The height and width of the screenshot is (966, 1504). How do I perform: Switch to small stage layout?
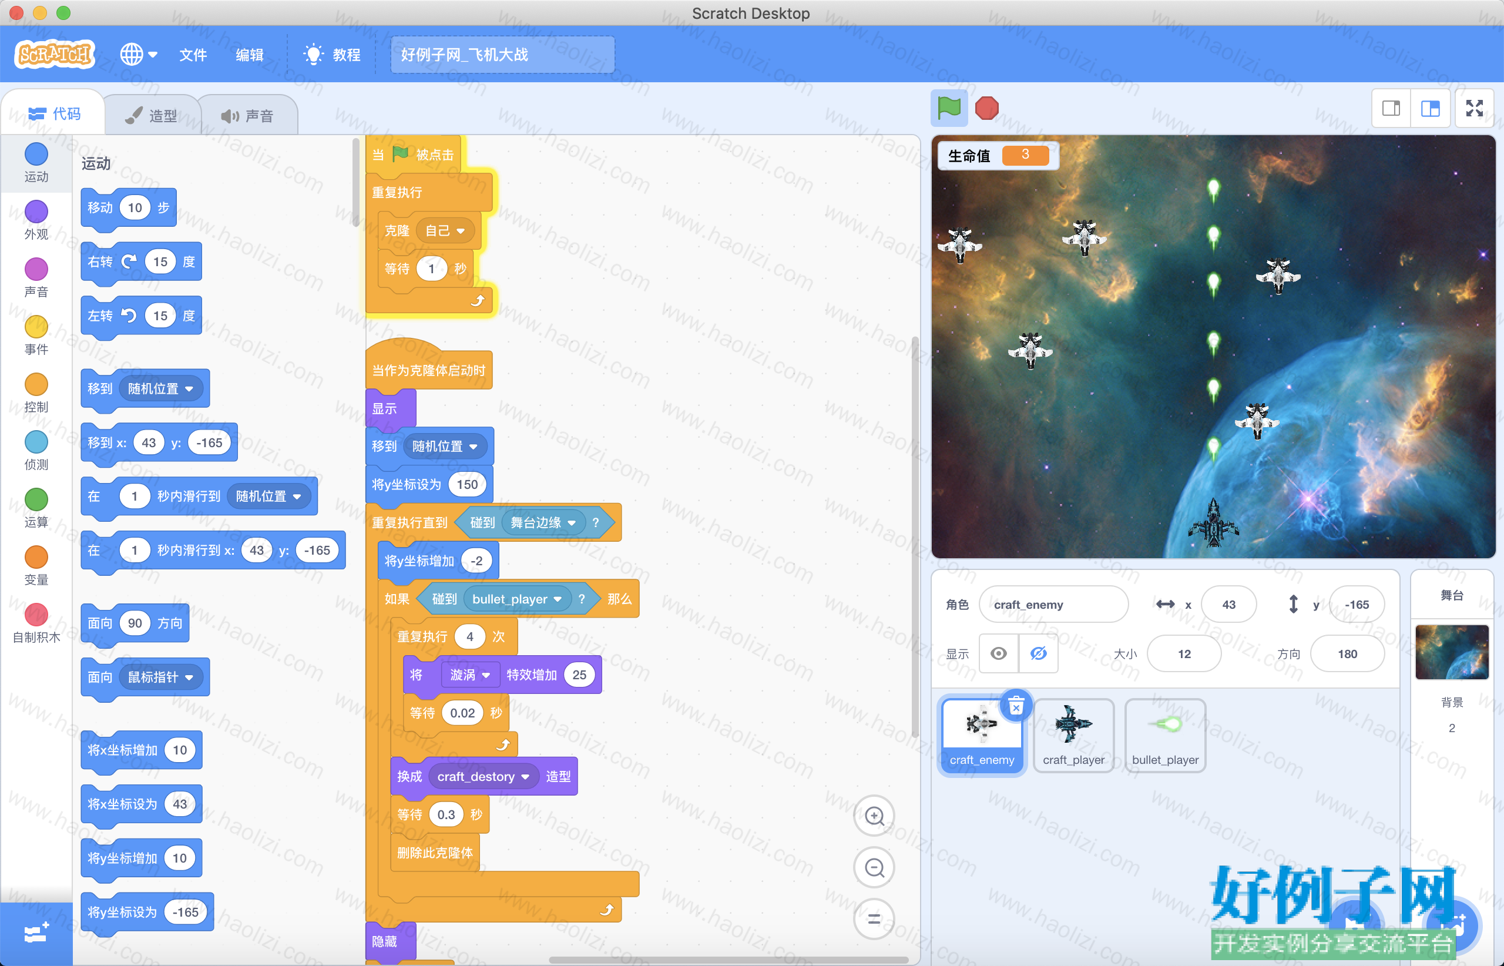[1391, 109]
